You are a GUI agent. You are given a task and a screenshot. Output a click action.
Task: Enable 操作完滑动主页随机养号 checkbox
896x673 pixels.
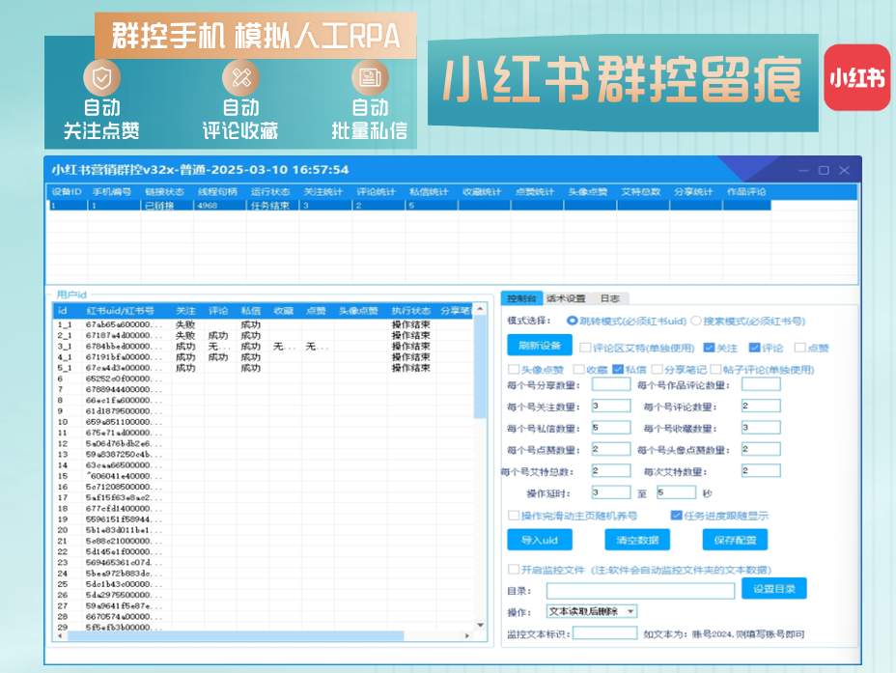tap(514, 516)
